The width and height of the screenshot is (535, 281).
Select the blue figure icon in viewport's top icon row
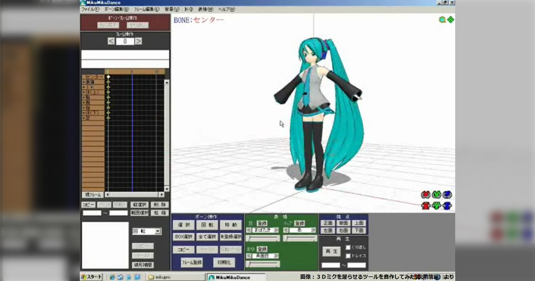[x=447, y=194]
